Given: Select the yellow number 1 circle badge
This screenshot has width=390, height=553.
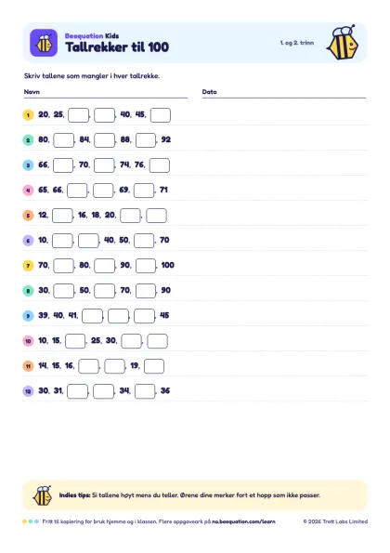Looking at the screenshot, I should (28, 115).
